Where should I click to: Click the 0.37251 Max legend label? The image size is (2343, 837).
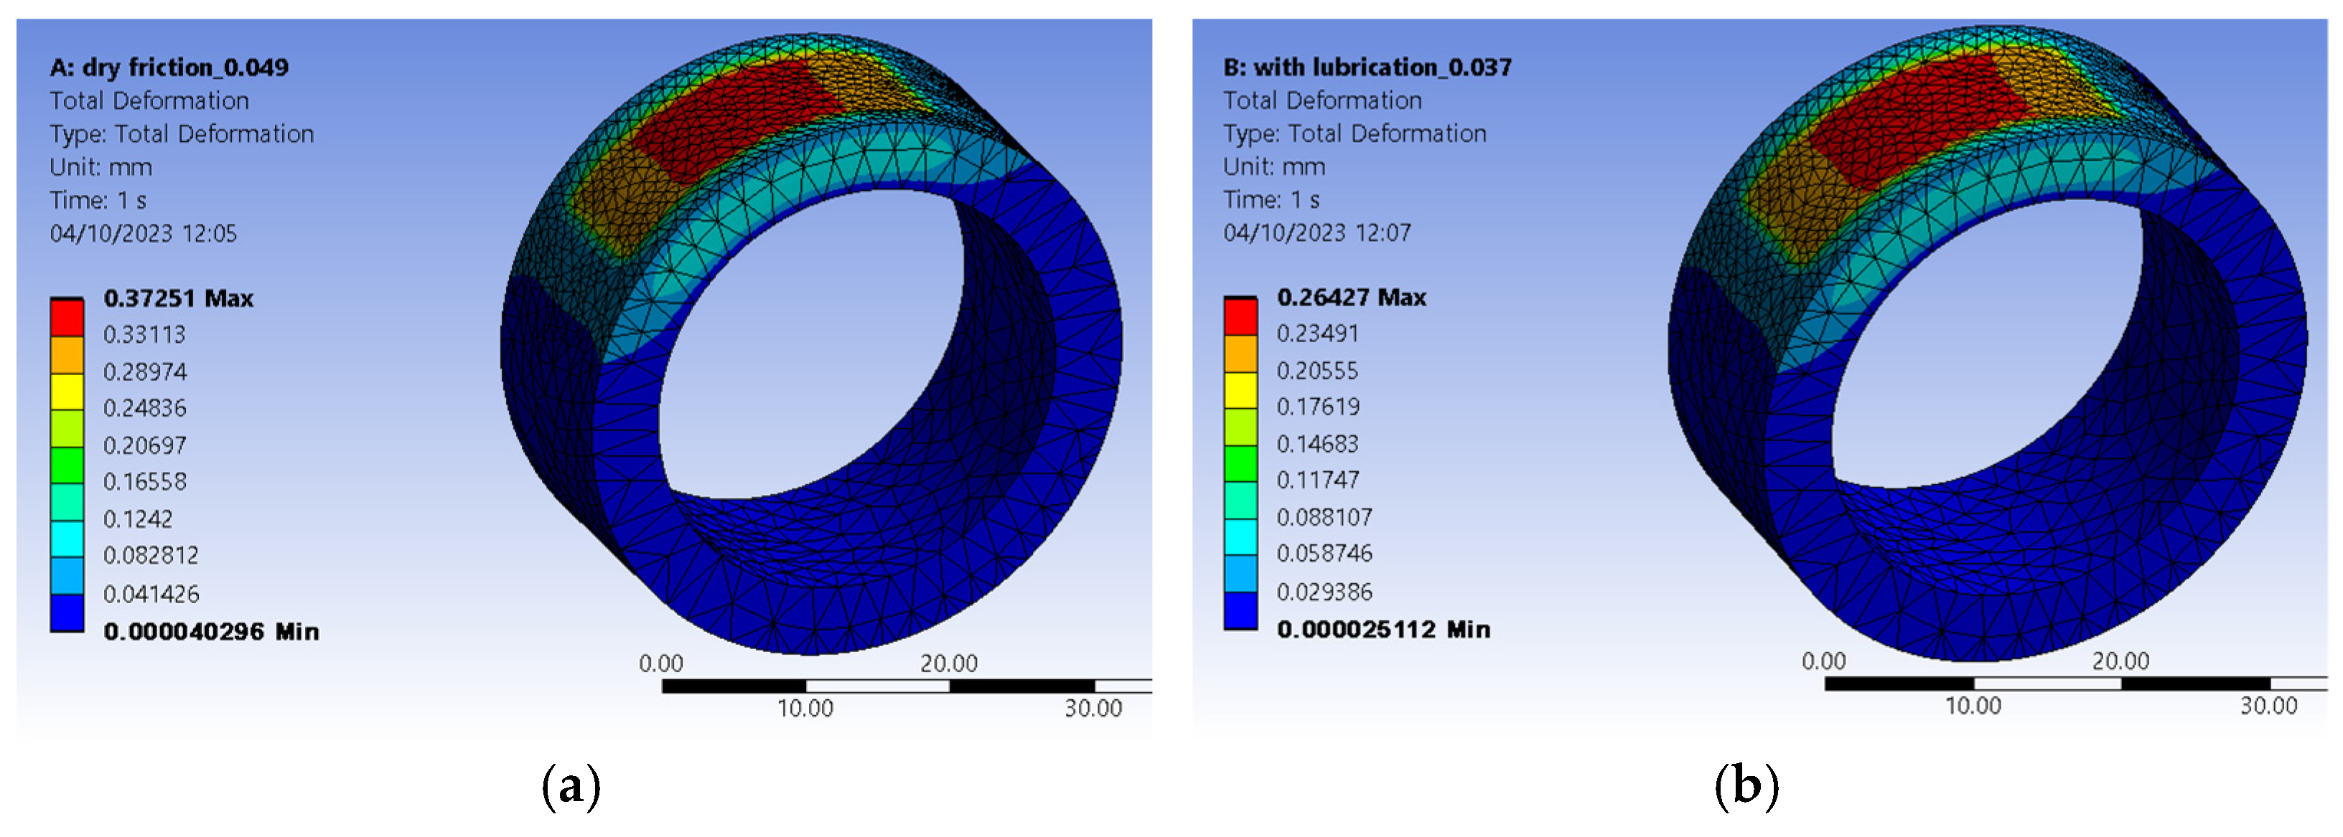178,299
